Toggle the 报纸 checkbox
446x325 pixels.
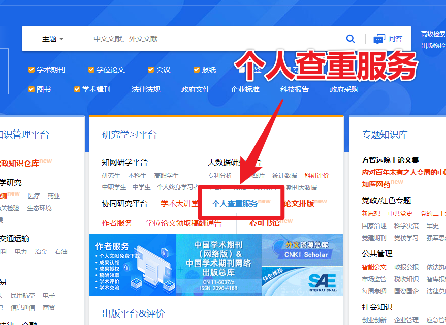pos(196,70)
